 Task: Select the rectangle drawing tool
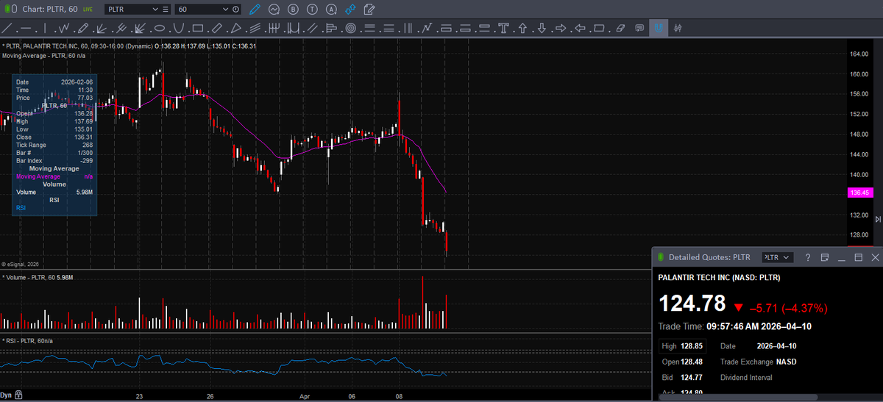coord(197,28)
